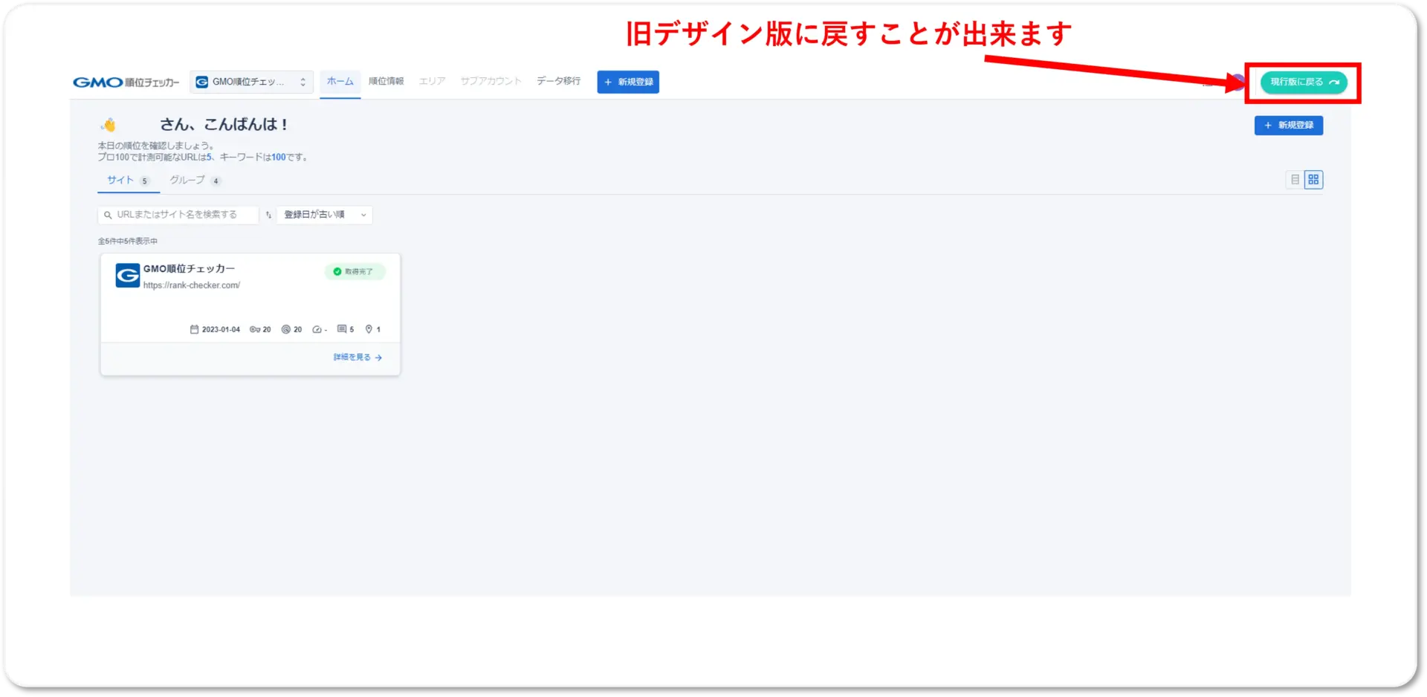Open the サブアカウント tab
This screenshot has width=1427, height=697.
pos(491,81)
